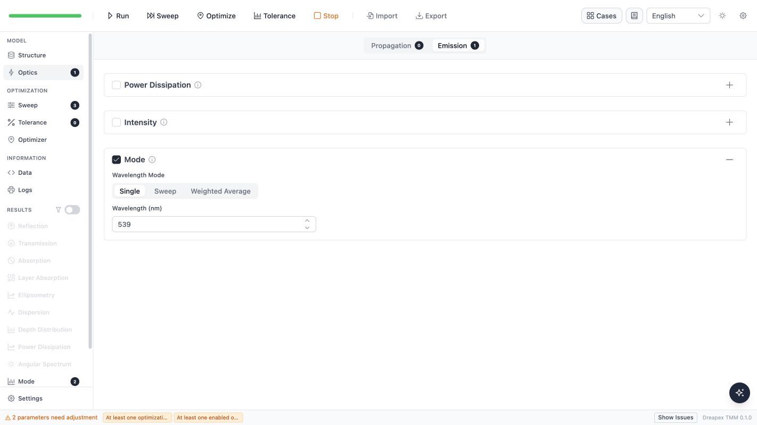This screenshot has height=425, width=757.
Task: Open the Optics sidebar item
Action: click(x=44, y=72)
